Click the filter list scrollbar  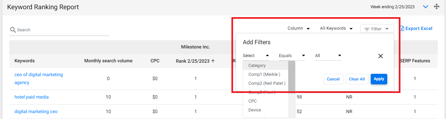click(x=292, y=76)
